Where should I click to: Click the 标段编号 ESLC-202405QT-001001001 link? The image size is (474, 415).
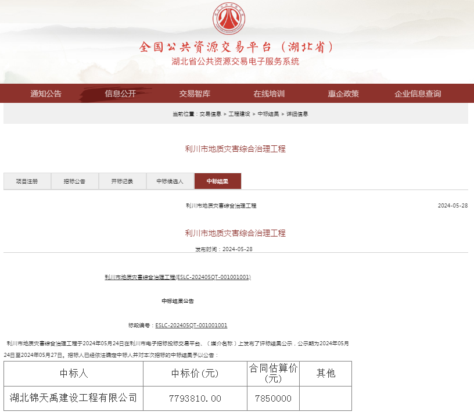(191, 325)
